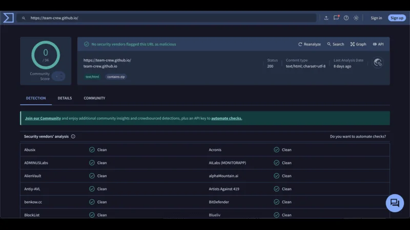Open the API option

click(378, 44)
